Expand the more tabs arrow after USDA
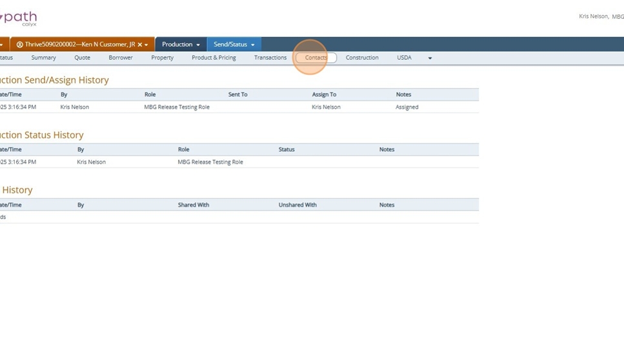 click(430, 58)
